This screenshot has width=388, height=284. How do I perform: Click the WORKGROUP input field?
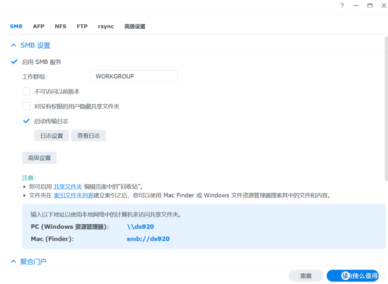[134, 76]
